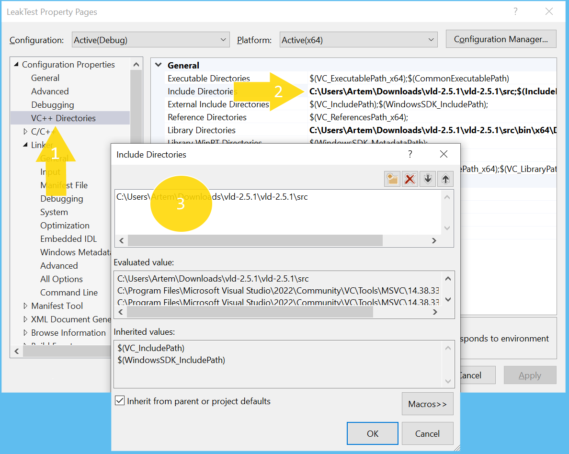Delete selected directory with red X icon
Image resolution: width=569 pixels, height=454 pixels.
pos(410,179)
